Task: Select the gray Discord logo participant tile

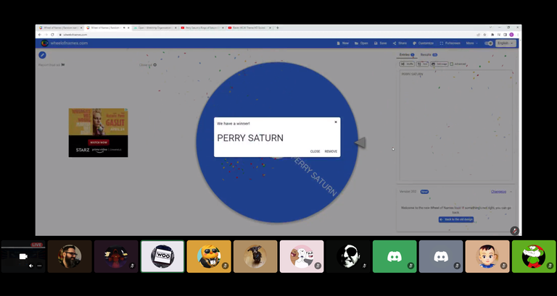Action: pos(441,256)
